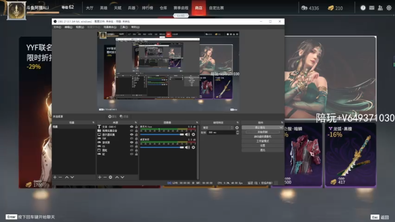Viewport: 395px width, 222px height.
Task: Toggle the lock on the 文本 (GDI+) source
Action: tap(136, 127)
